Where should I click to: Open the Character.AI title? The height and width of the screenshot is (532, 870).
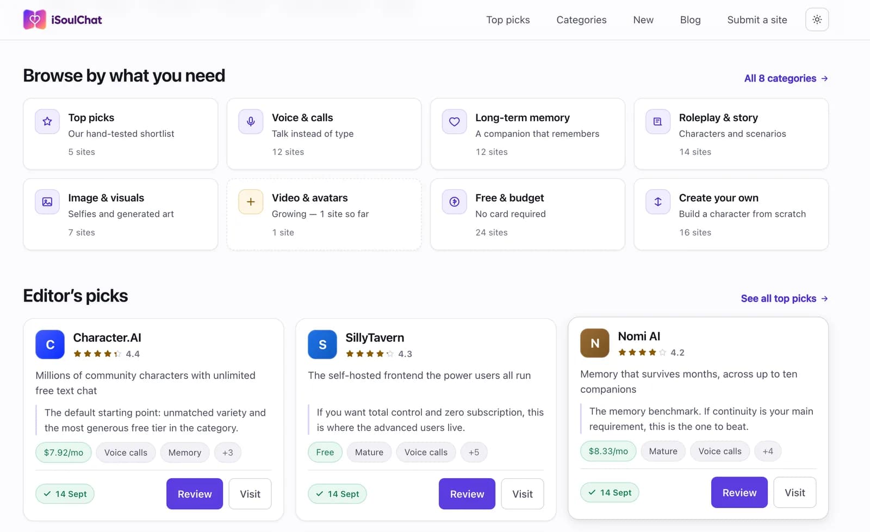(x=107, y=337)
